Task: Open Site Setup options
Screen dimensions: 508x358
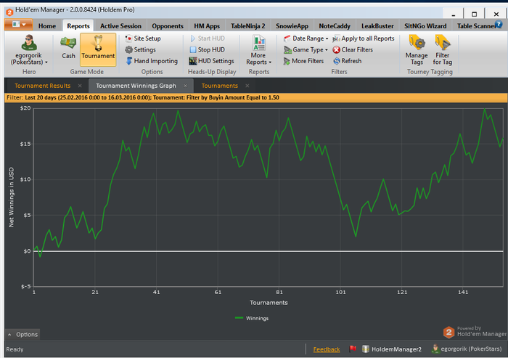Action: coord(143,38)
